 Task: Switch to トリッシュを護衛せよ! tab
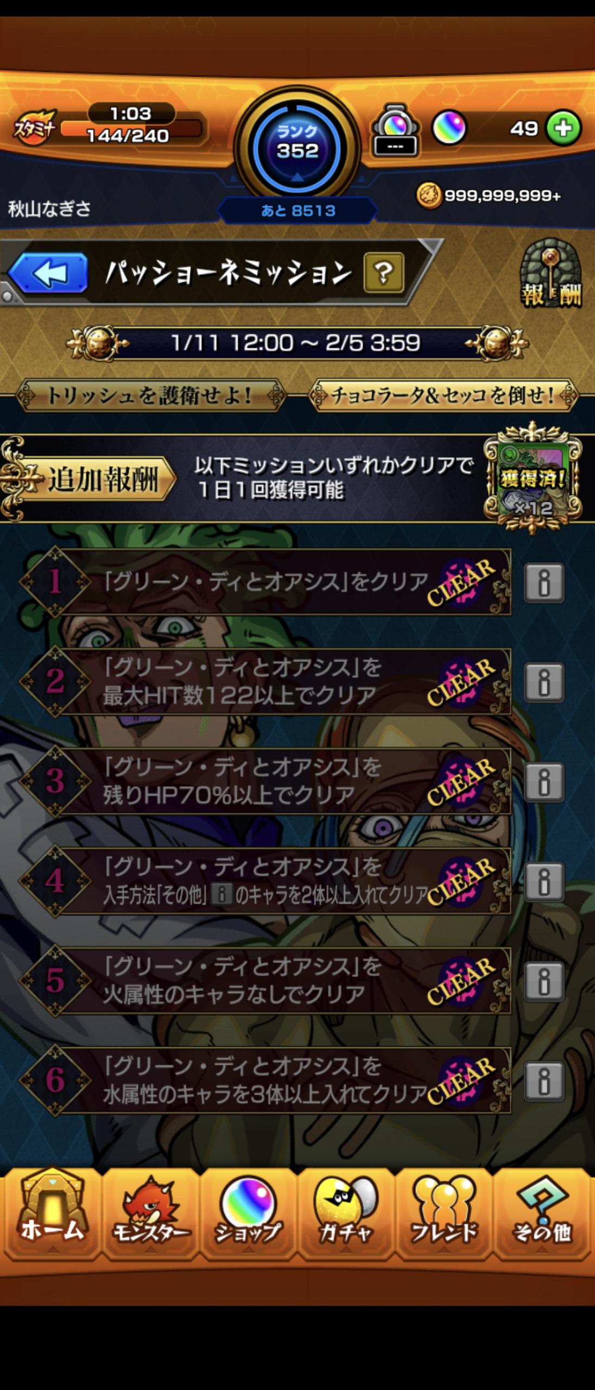pyautogui.click(x=150, y=396)
